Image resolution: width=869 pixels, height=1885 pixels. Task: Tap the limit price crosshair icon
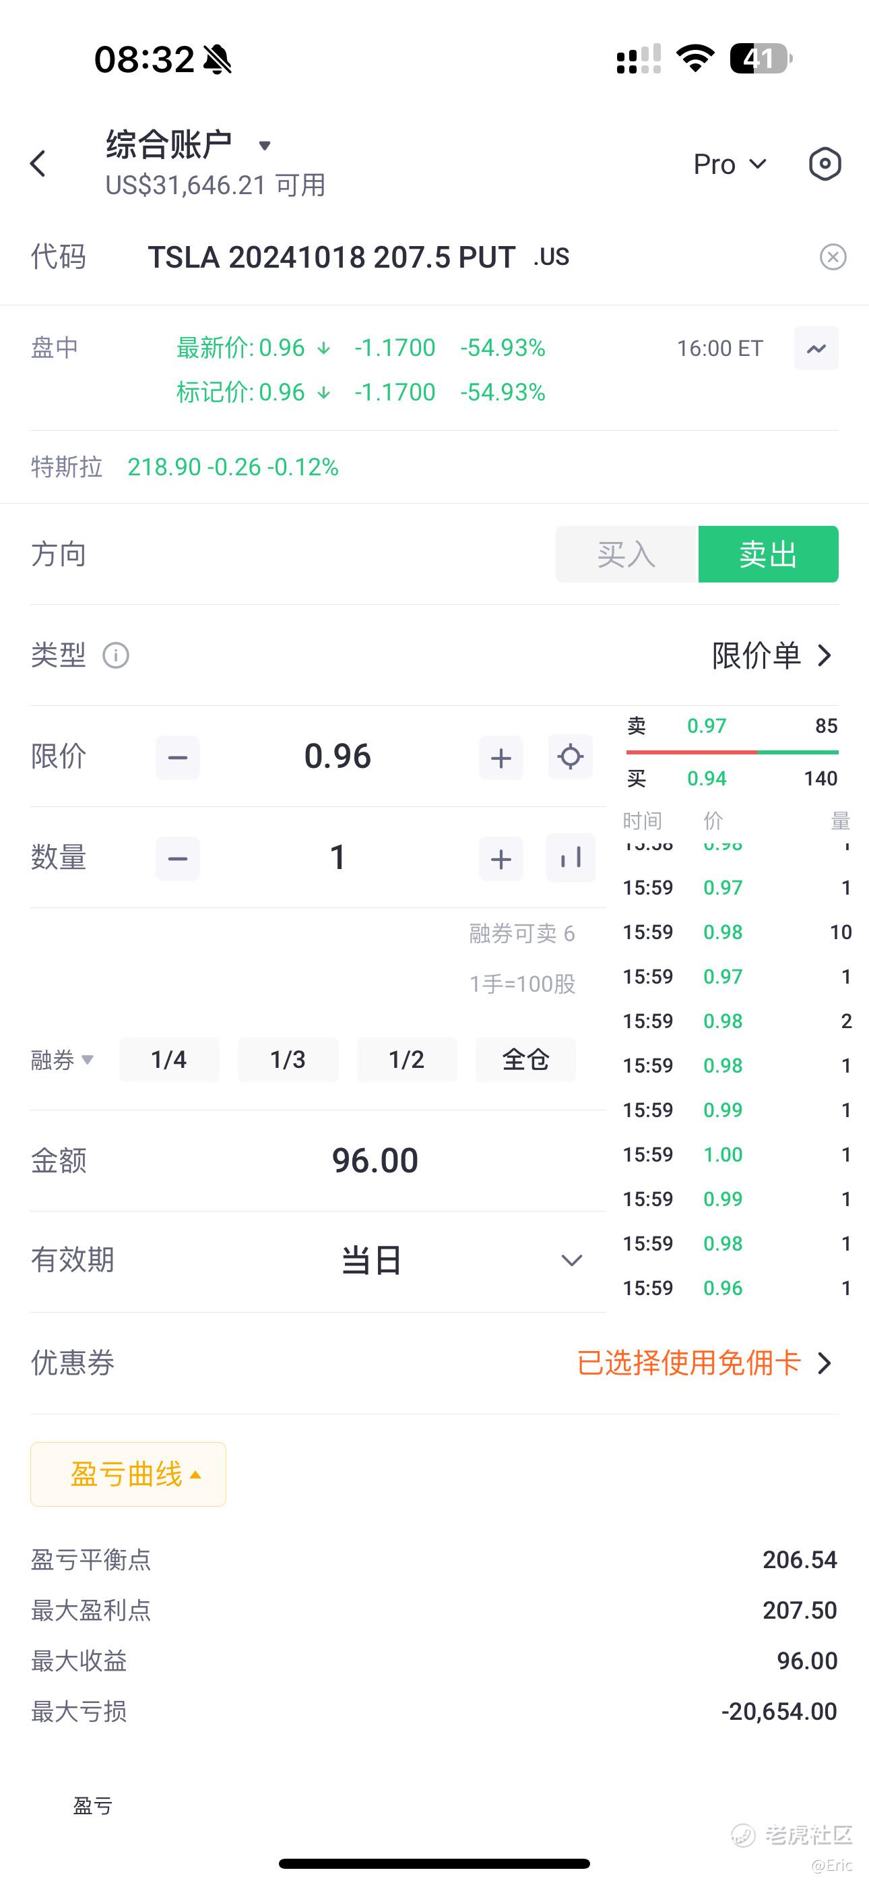click(x=570, y=756)
